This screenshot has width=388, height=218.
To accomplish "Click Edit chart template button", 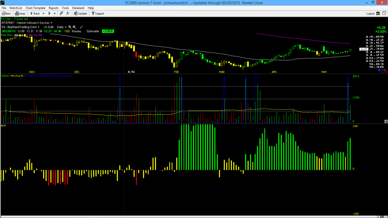I will click(x=49, y=27).
